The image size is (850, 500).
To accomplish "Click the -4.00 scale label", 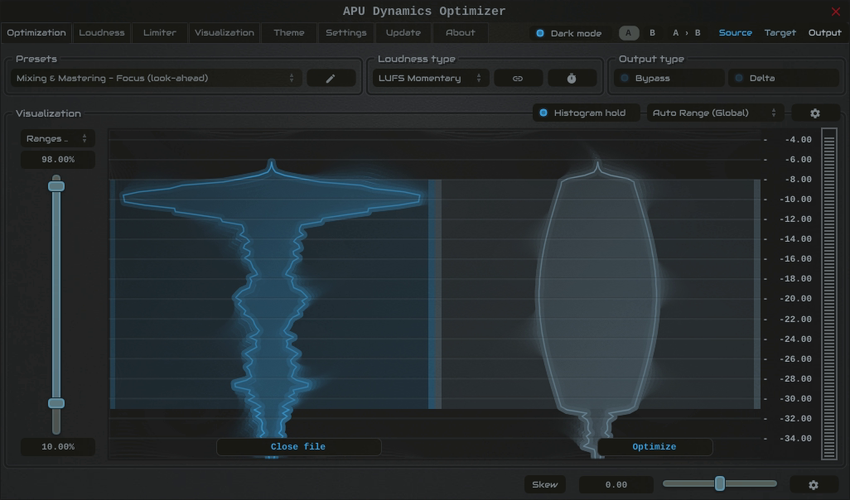I will (798, 140).
